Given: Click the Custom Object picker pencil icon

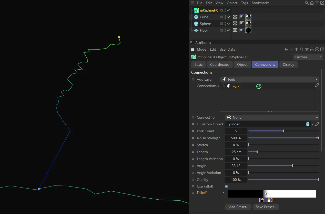Looking at the screenshot, I should (317, 124).
